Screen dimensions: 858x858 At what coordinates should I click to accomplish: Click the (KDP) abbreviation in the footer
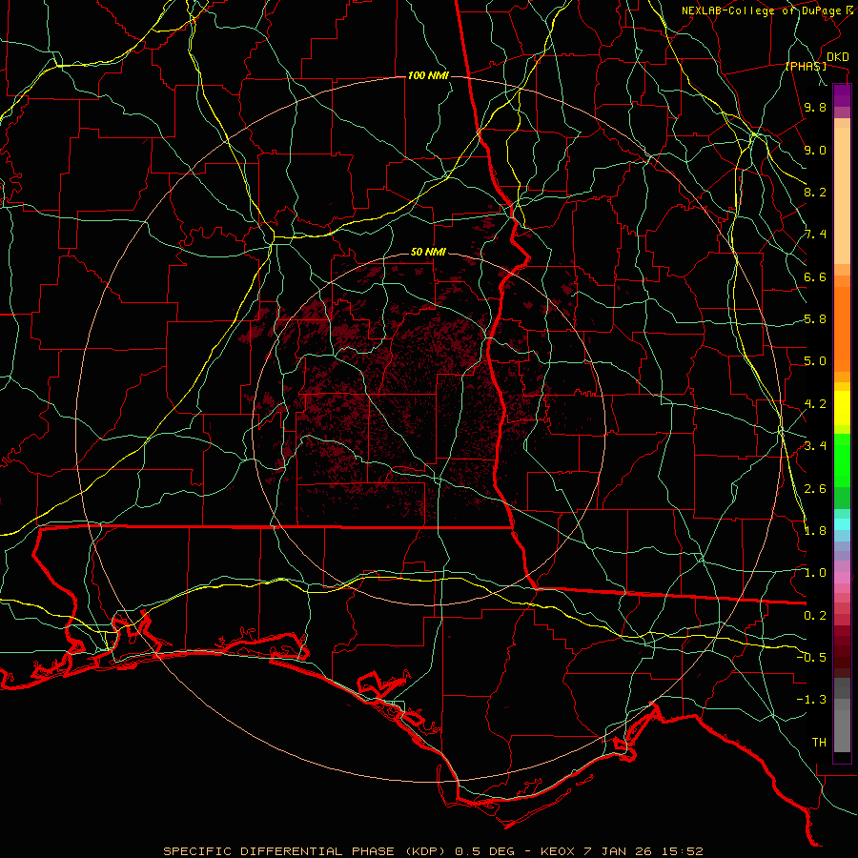(423, 851)
